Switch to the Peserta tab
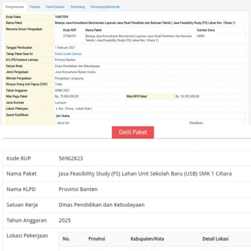251x251 pixels. [35, 7]
